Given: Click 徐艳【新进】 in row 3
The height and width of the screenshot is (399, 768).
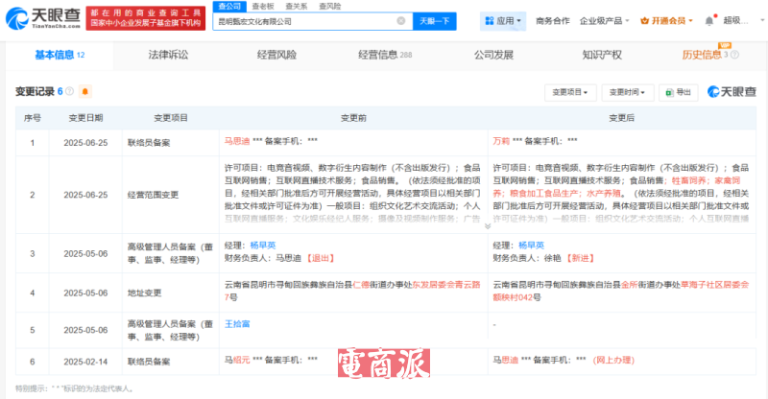Looking at the screenshot, I should point(570,258).
